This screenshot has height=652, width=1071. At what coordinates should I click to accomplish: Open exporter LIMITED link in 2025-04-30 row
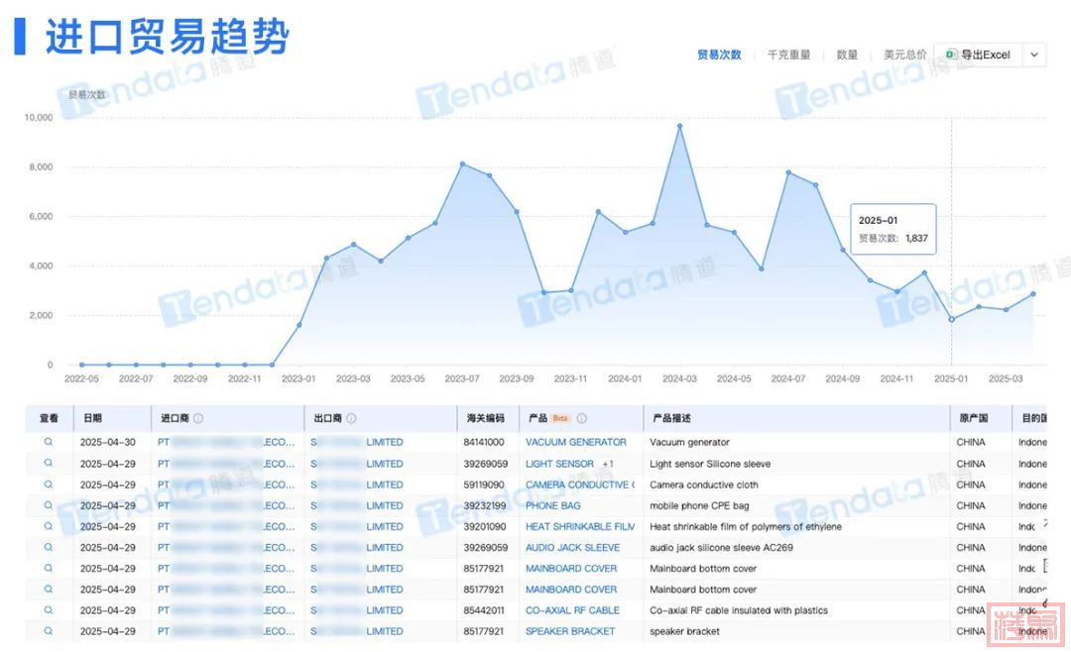[357, 442]
